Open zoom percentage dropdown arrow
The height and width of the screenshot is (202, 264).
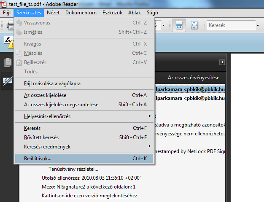(163, 25)
